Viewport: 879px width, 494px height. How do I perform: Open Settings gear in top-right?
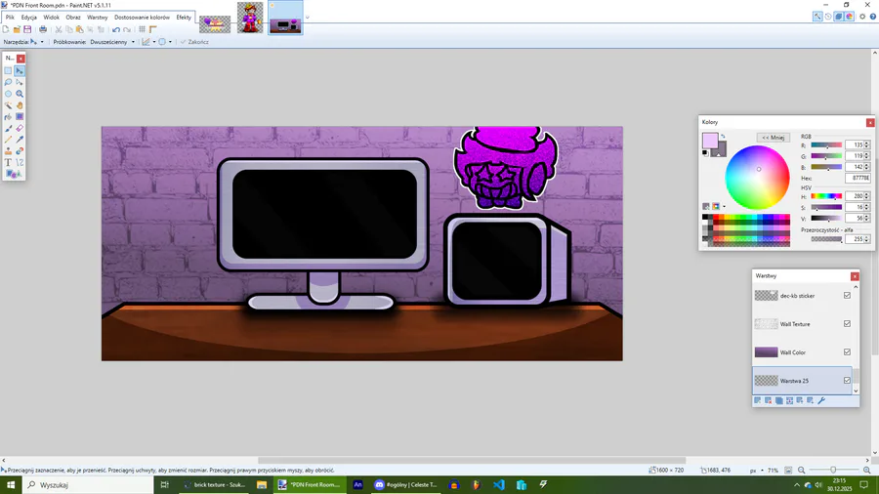[862, 17]
